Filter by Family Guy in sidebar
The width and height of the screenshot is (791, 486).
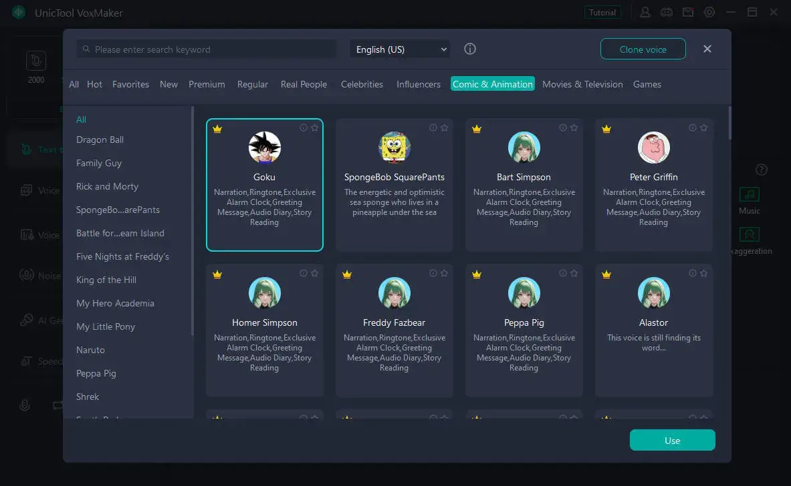click(99, 163)
